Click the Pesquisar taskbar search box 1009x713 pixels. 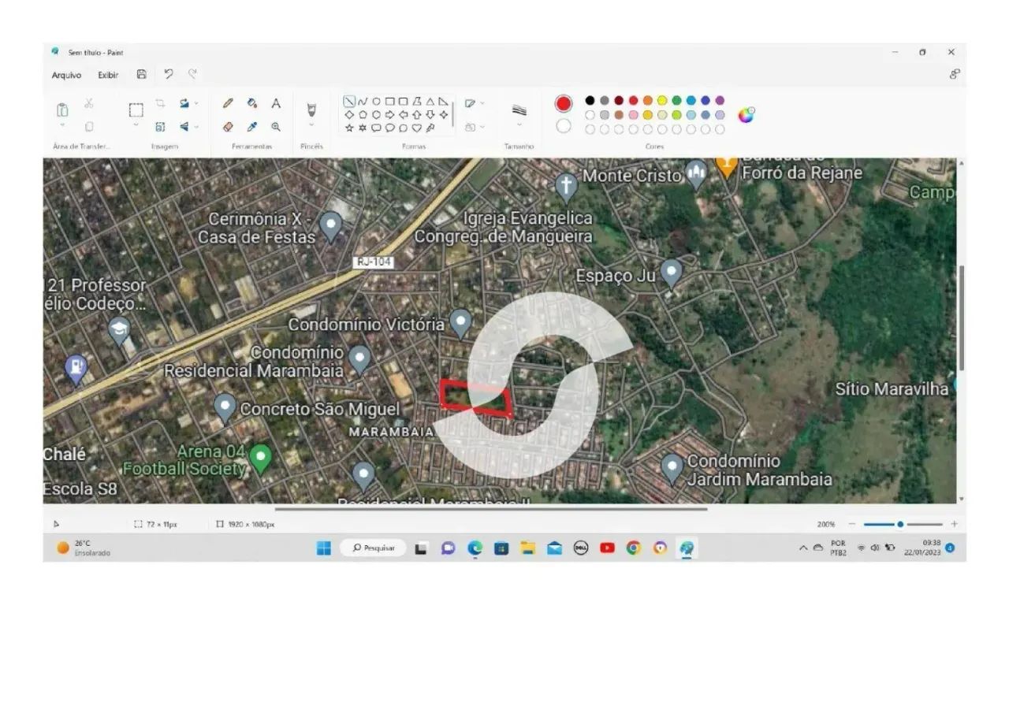click(x=373, y=548)
